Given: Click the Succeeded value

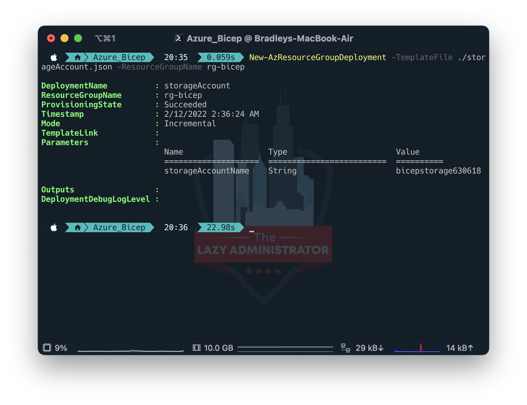Looking at the screenshot, I should [x=185, y=105].
